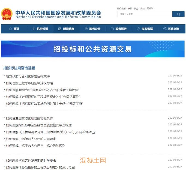
Task: Focus the keyword search input field
Action: coord(145,14)
